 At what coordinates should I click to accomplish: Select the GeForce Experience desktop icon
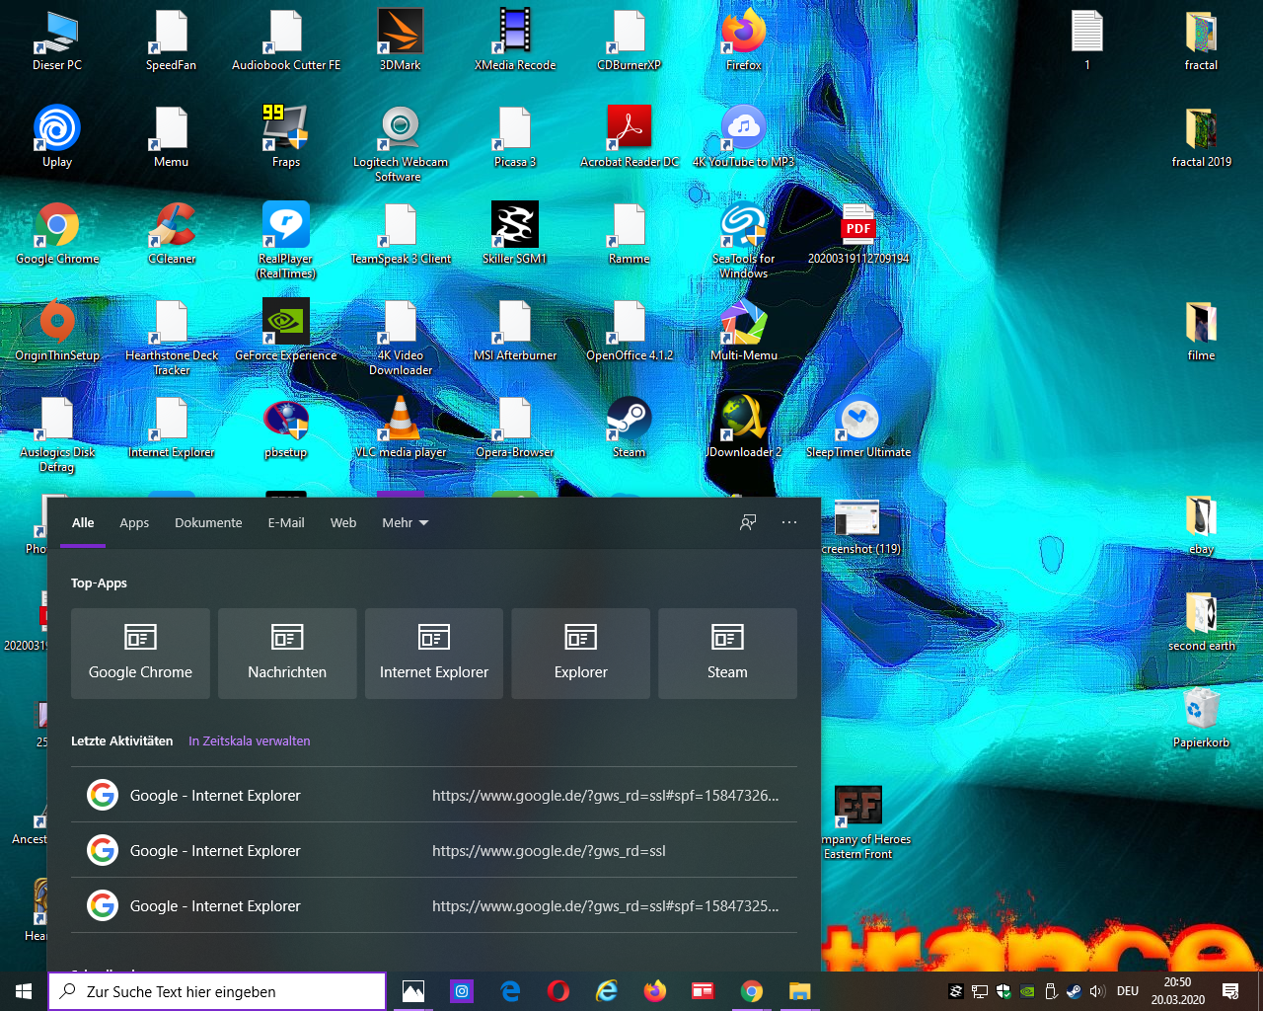coord(286,330)
